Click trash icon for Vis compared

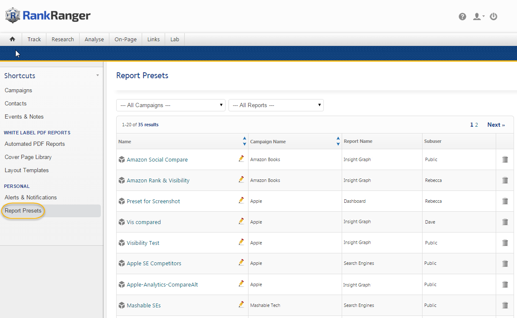tap(505, 222)
